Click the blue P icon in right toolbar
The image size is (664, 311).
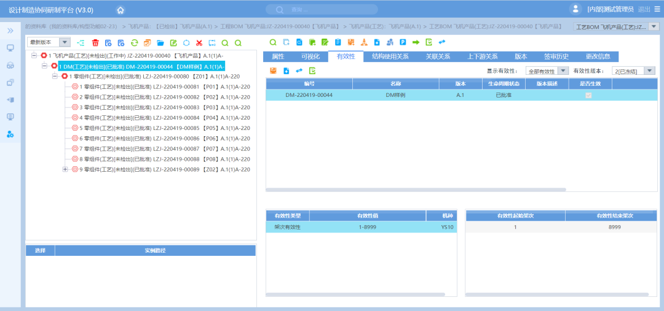pyautogui.click(x=403, y=42)
